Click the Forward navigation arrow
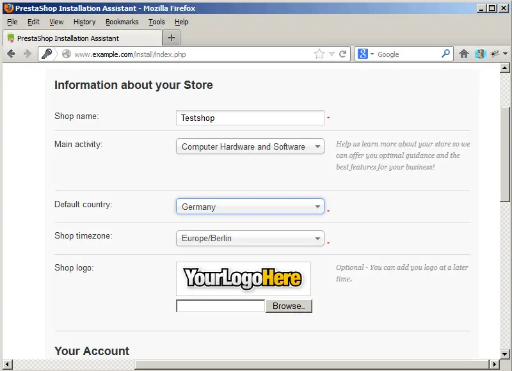The image size is (512, 371). [28, 54]
